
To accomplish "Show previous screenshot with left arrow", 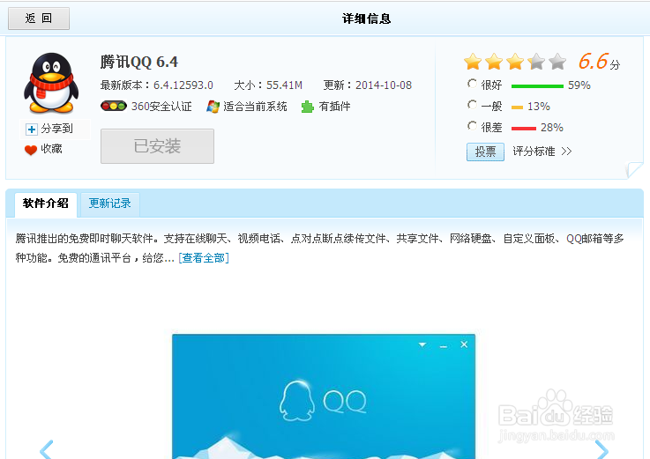I will [47, 449].
